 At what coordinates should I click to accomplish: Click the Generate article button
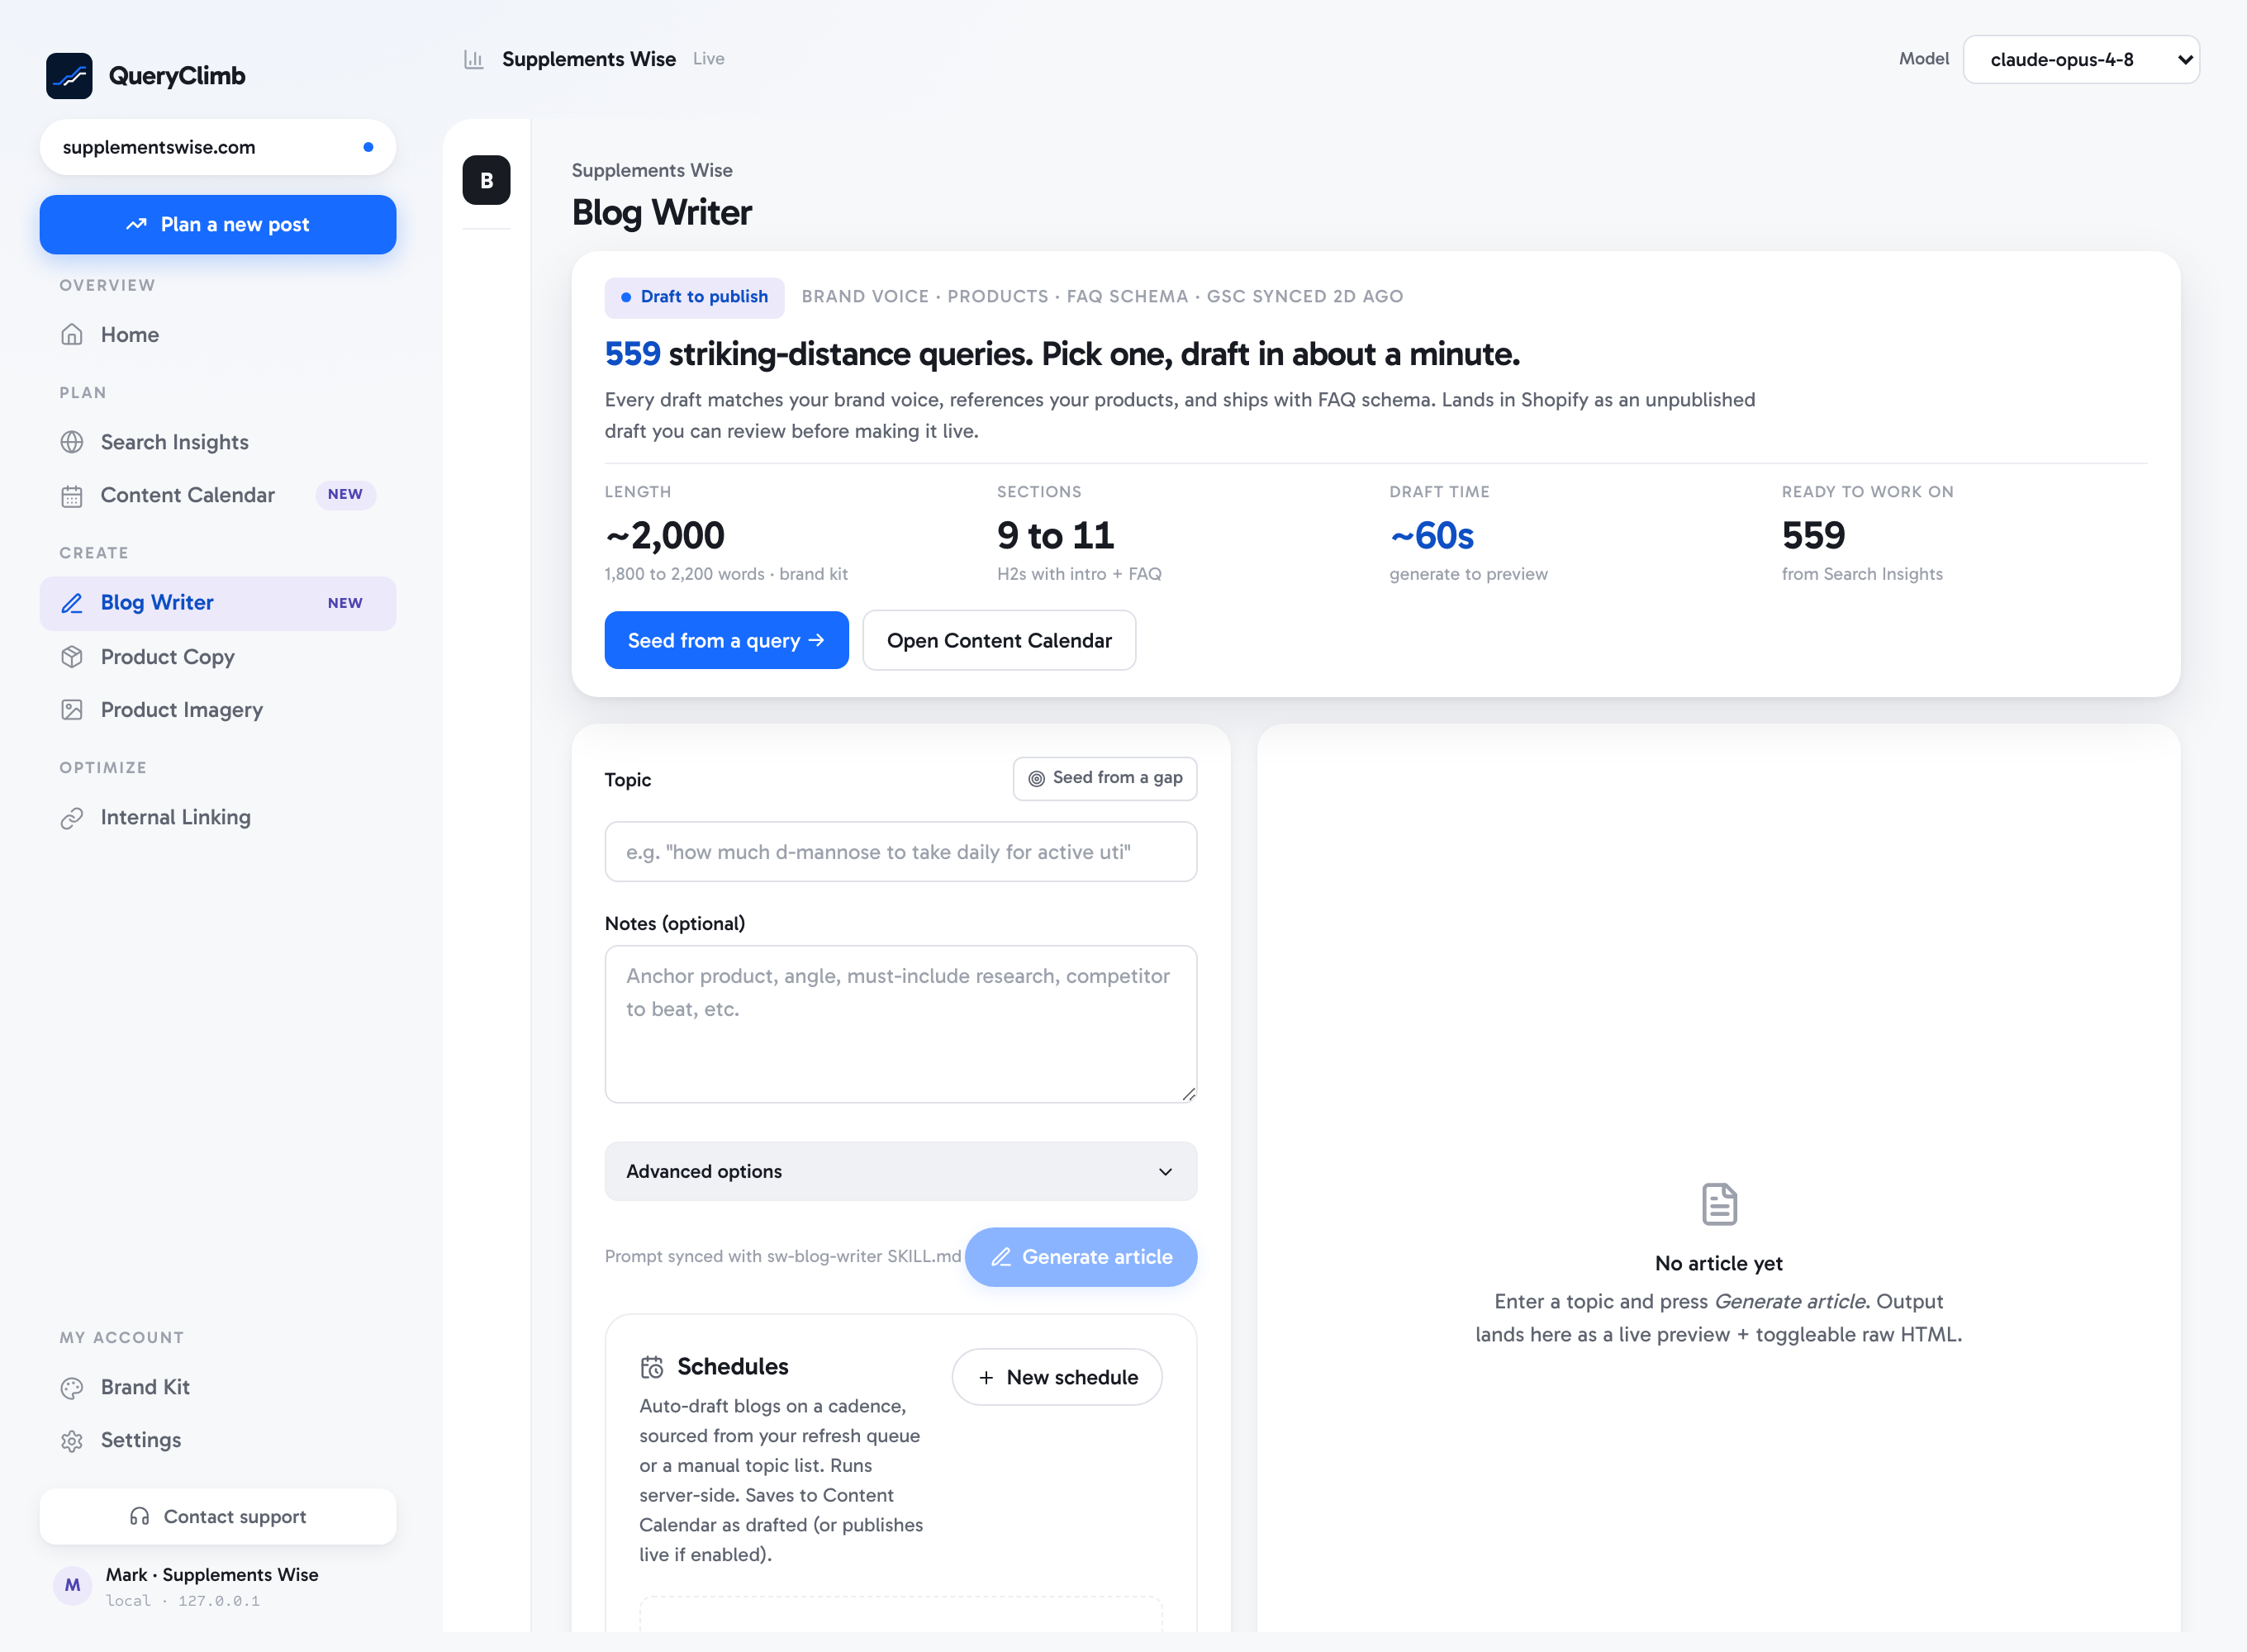(x=1081, y=1257)
